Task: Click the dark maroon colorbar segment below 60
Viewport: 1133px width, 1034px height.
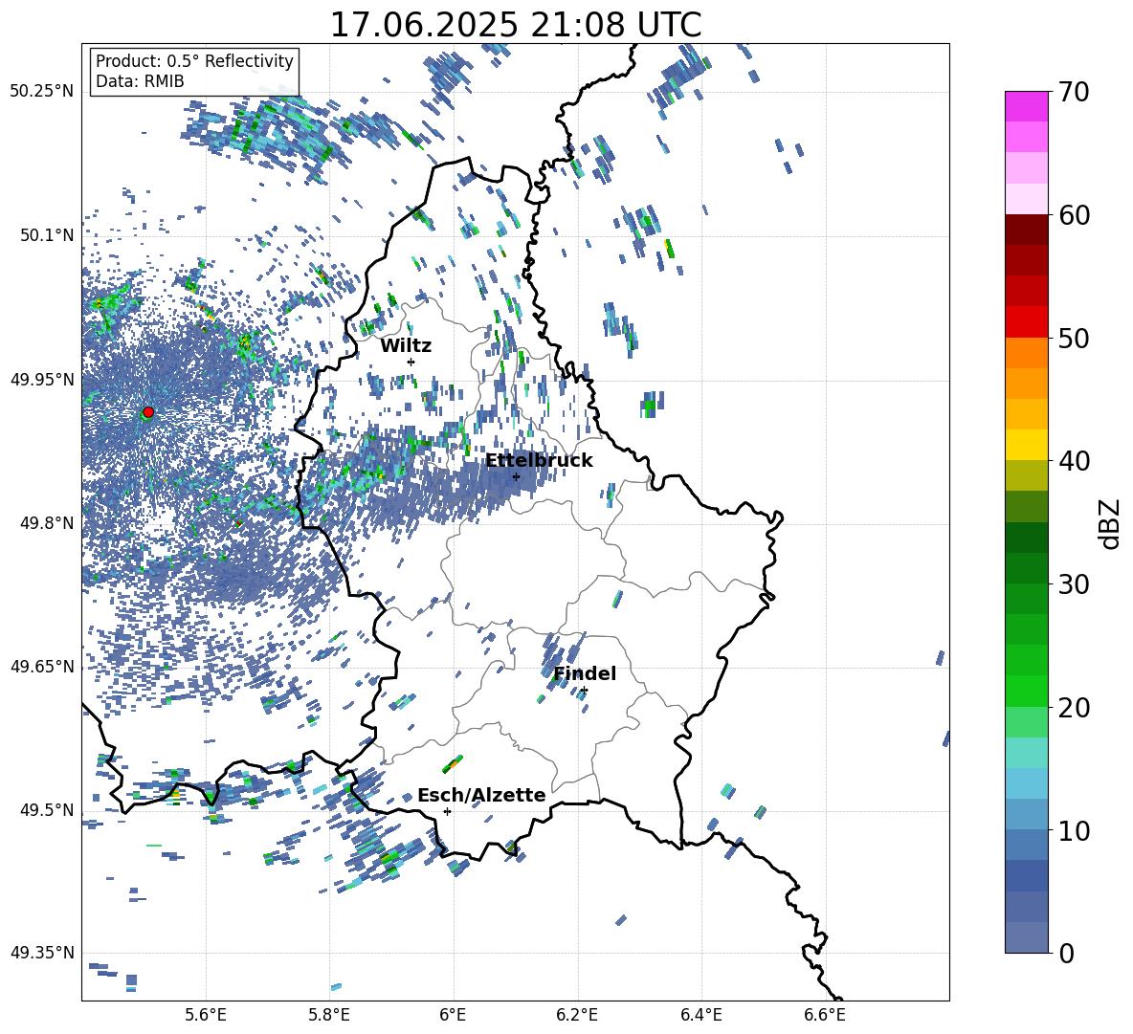Action: pos(1026,230)
